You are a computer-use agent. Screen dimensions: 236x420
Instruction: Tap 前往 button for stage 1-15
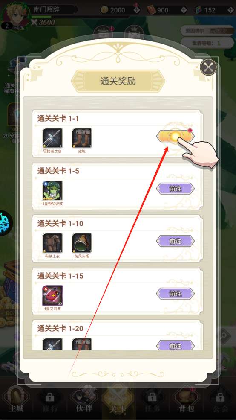point(176,294)
